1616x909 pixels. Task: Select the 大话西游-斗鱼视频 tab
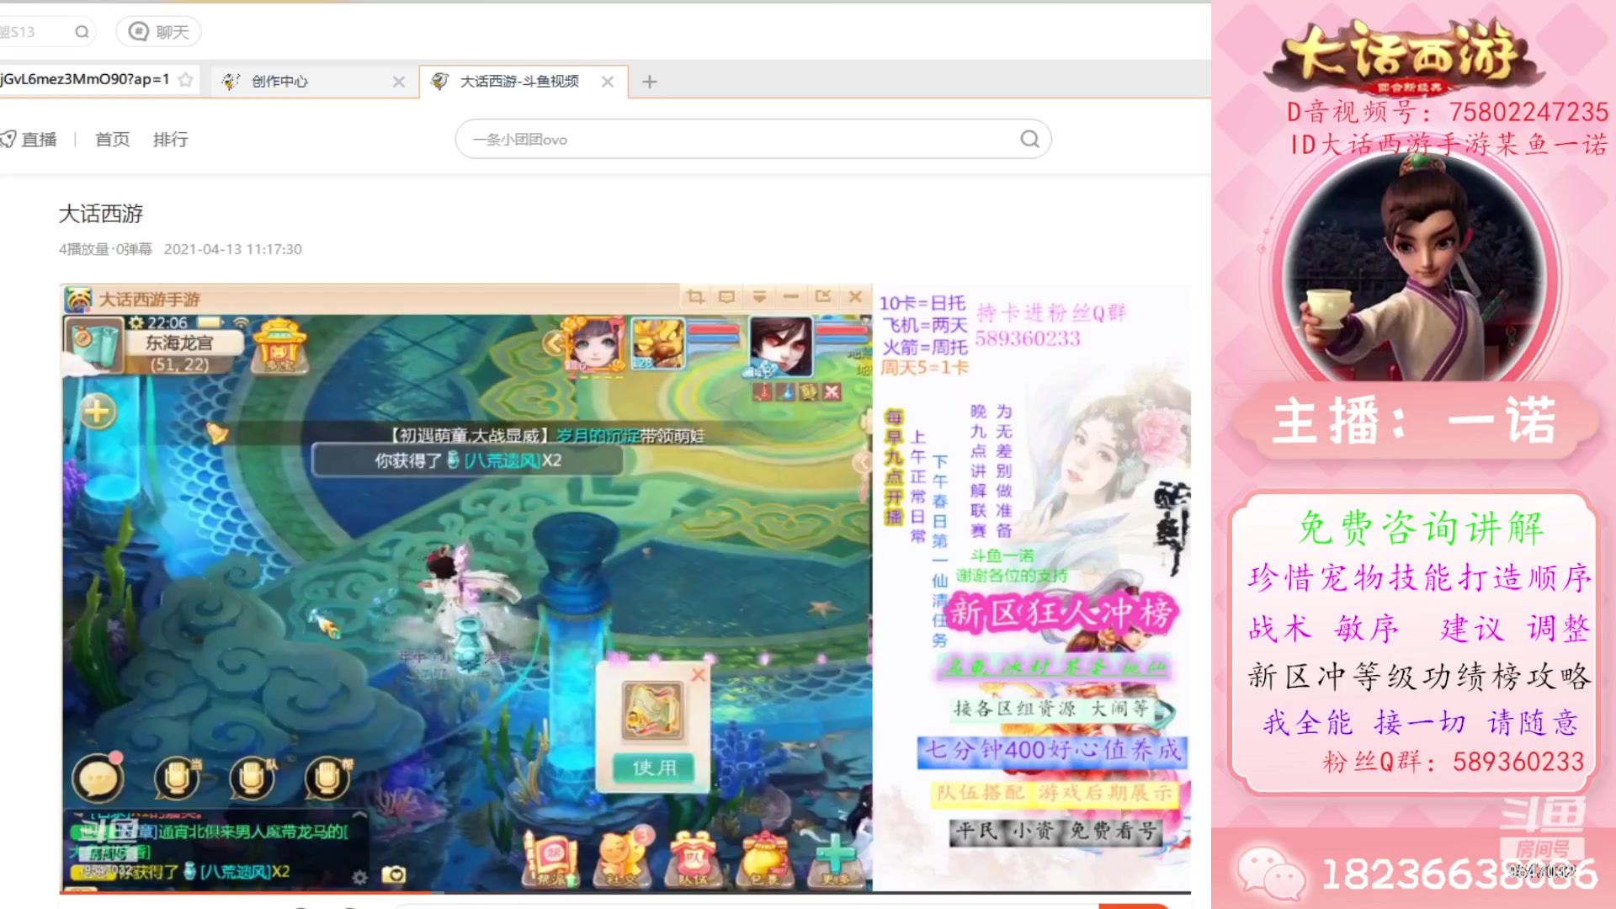pyautogui.click(x=522, y=82)
